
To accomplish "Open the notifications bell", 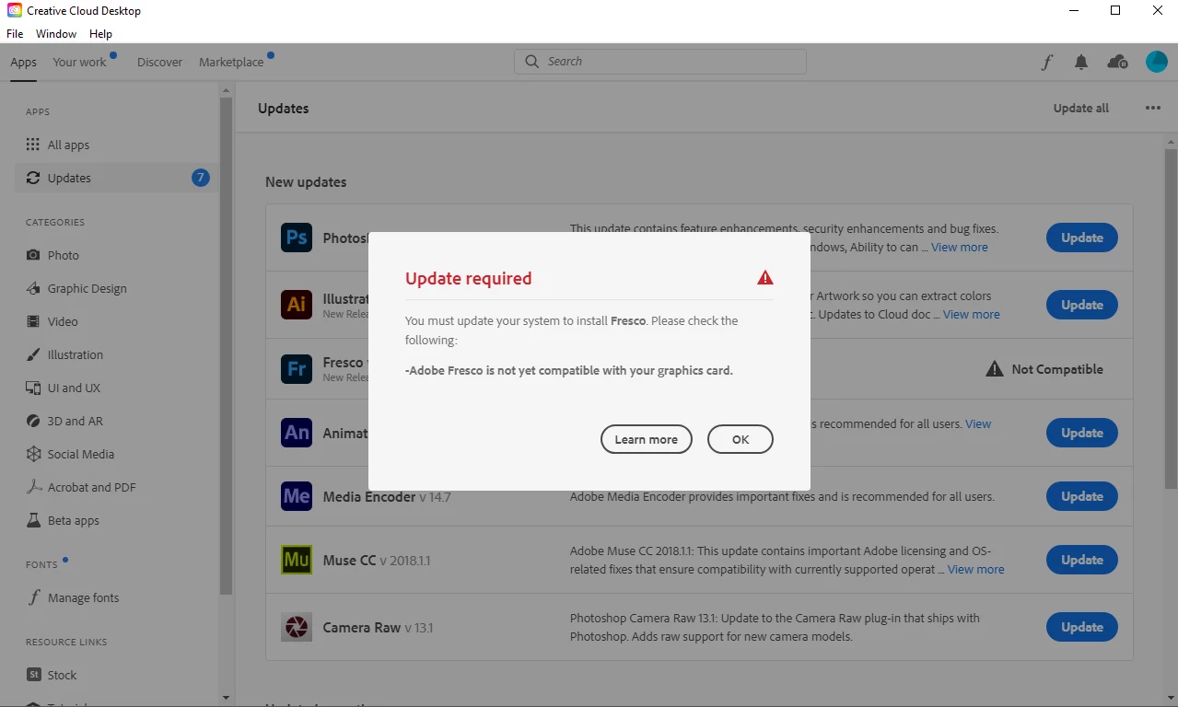I will pyautogui.click(x=1081, y=62).
